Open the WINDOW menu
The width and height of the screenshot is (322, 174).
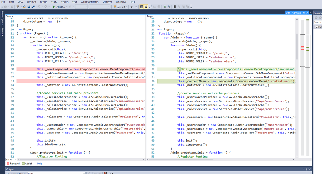[121, 2]
